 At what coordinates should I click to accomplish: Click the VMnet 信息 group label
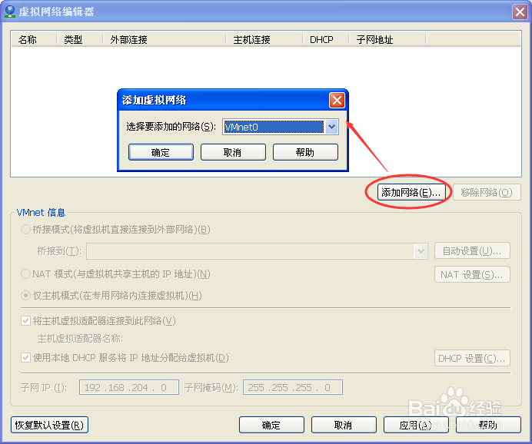[41, 213]
